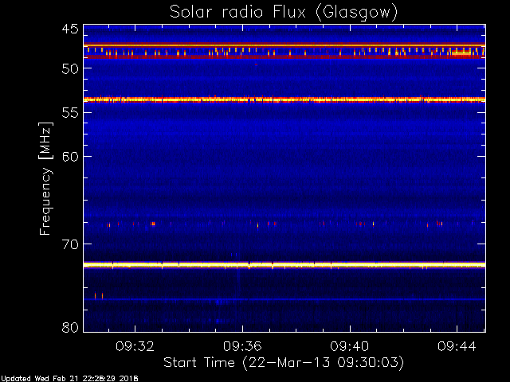Click the yellow emission band near 53.5 MHz

tap(284, 99)
